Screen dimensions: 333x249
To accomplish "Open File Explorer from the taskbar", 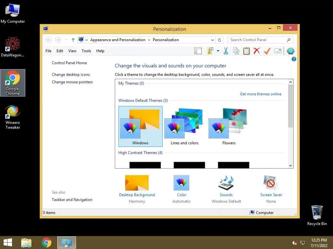I will (26, 243).
